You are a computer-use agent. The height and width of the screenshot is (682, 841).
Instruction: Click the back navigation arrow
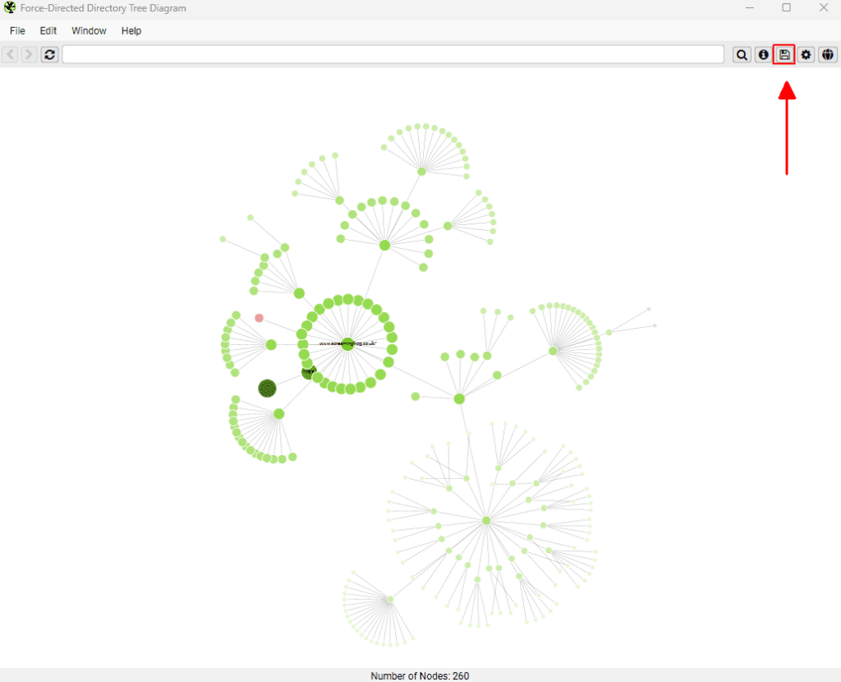point(10,55)
